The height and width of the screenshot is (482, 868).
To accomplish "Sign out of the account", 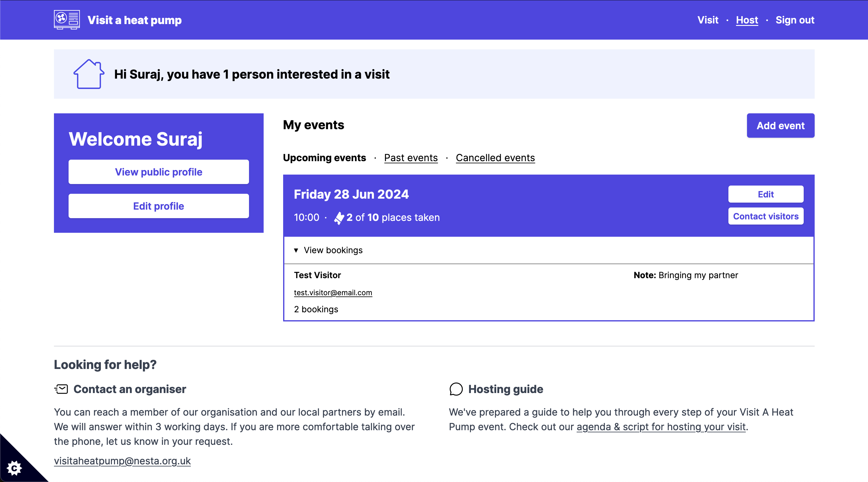I will (x=795, y=20).
